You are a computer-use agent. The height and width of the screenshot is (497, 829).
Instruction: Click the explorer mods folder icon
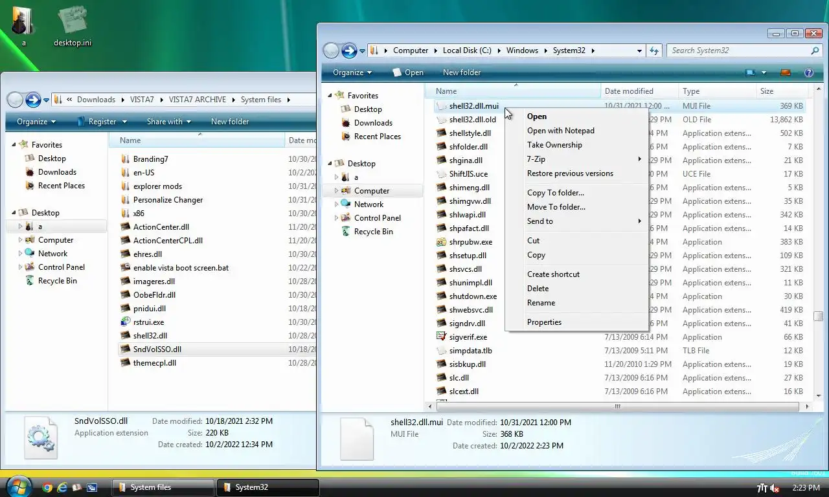pyautogui.click(x=126, y=186)
